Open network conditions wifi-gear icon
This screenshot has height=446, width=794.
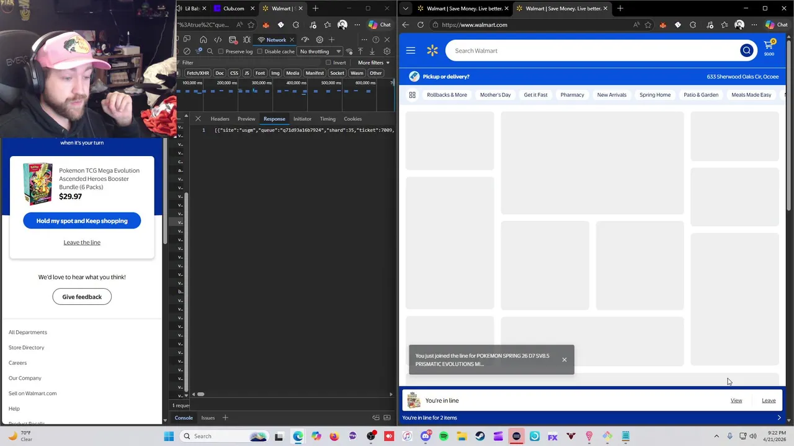349,51
